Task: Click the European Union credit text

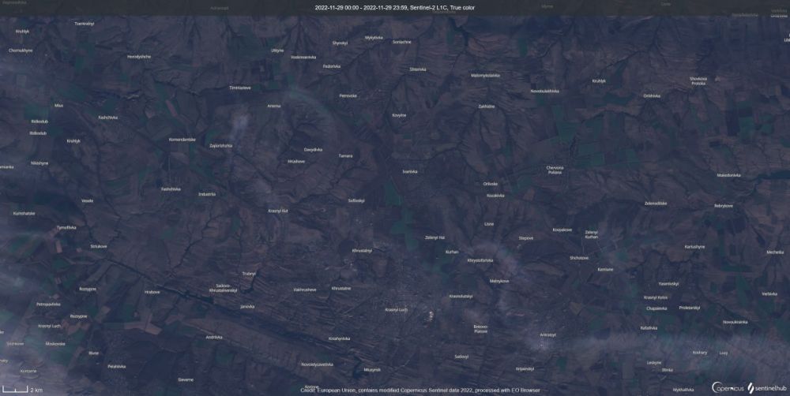Action: 420,390
